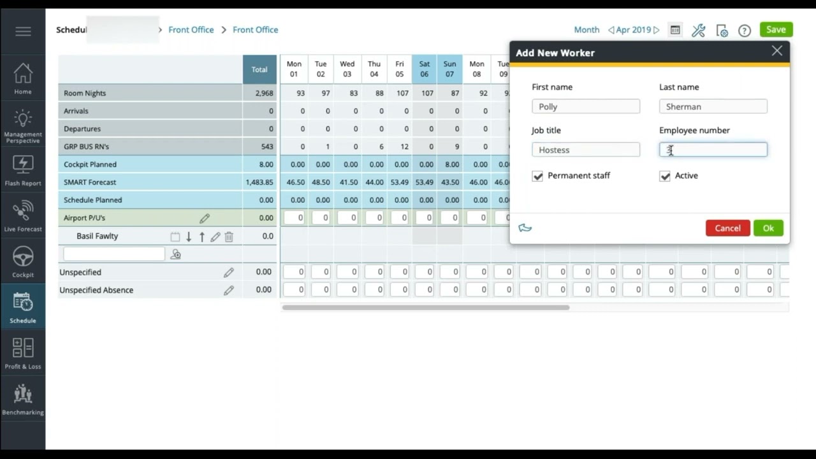
Task: Click the Wed 03 column header
Action: point(347,69)
